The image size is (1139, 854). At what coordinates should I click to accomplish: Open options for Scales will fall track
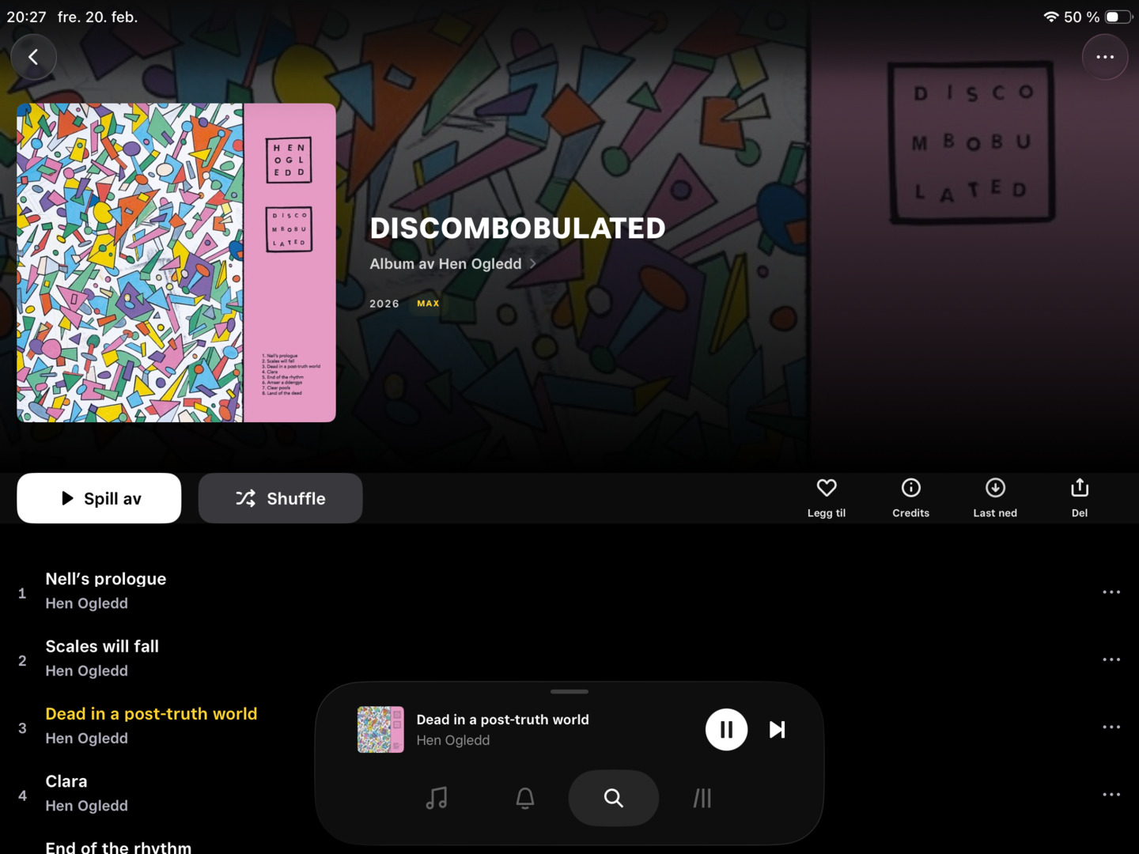point(1111,659)
